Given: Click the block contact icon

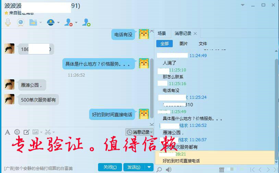Looking at the screenshot, I should [68, 23].
